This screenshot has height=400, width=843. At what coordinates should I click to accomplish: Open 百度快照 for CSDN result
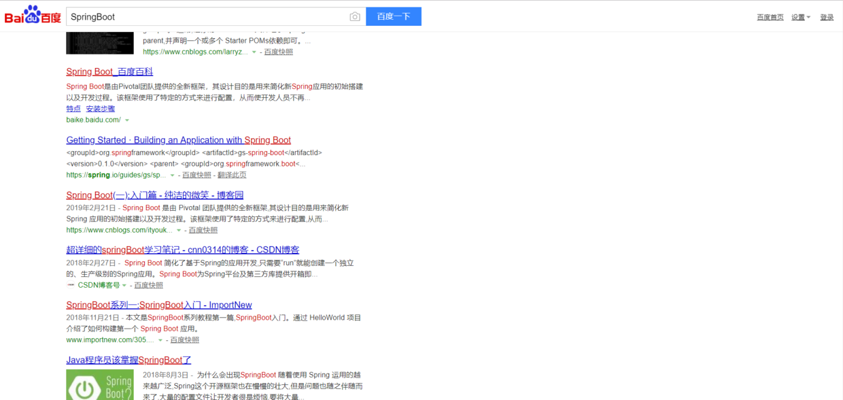pyautogui.click(x=148, y=285)
